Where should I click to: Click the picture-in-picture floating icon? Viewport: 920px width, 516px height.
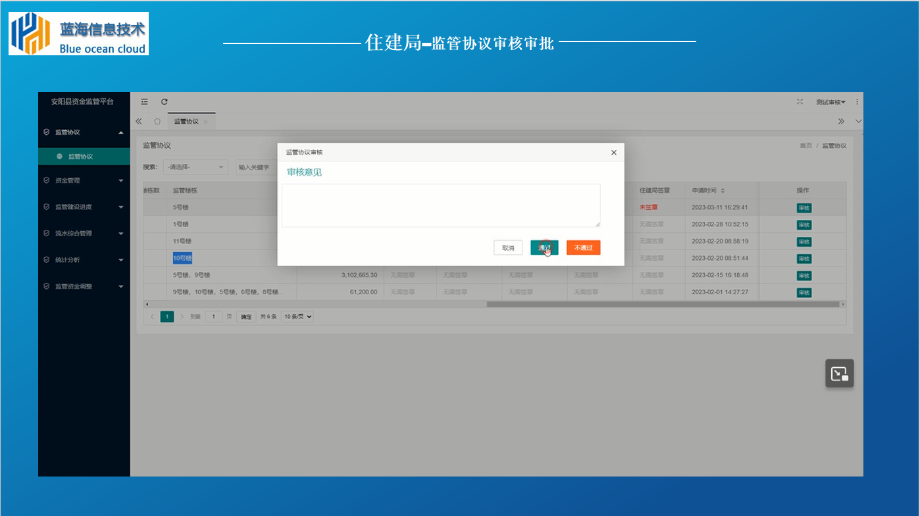(x=840, y=373)
